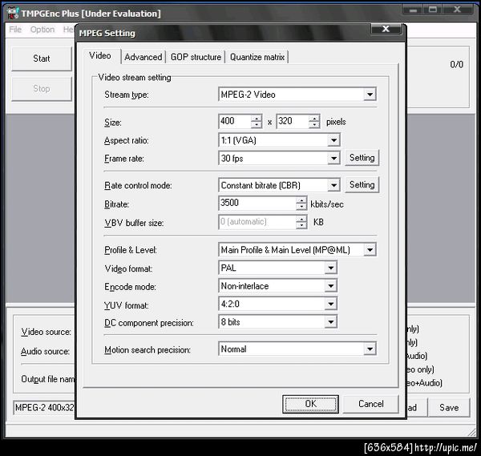Viewport: 481px width, 456px height.
Task: Expand the Video format dropdown
Action: point(330,268)
